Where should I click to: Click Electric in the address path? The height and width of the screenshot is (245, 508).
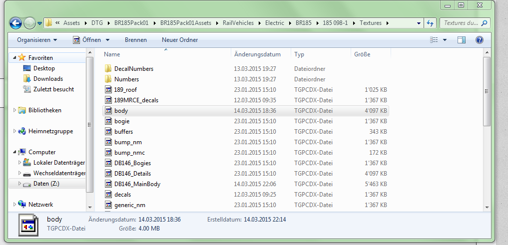274,23
